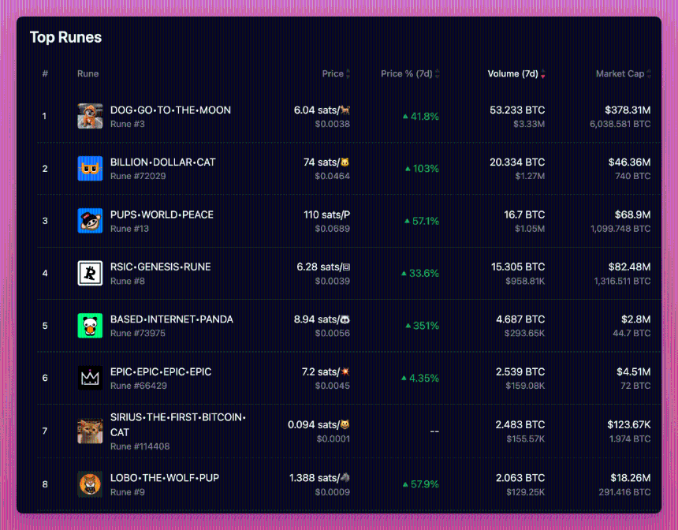678x530 pixels.
Task: Select the RSIC•GENESIS•RUNE row name
Action: 160,267
